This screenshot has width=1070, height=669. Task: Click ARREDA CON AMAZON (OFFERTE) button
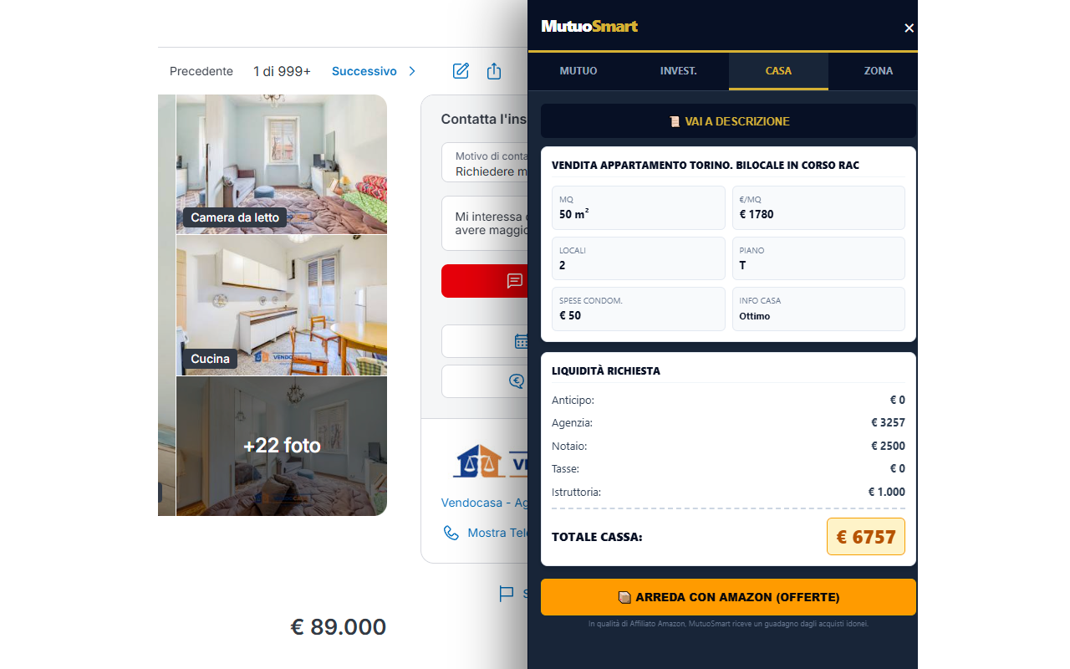(728, 597)
